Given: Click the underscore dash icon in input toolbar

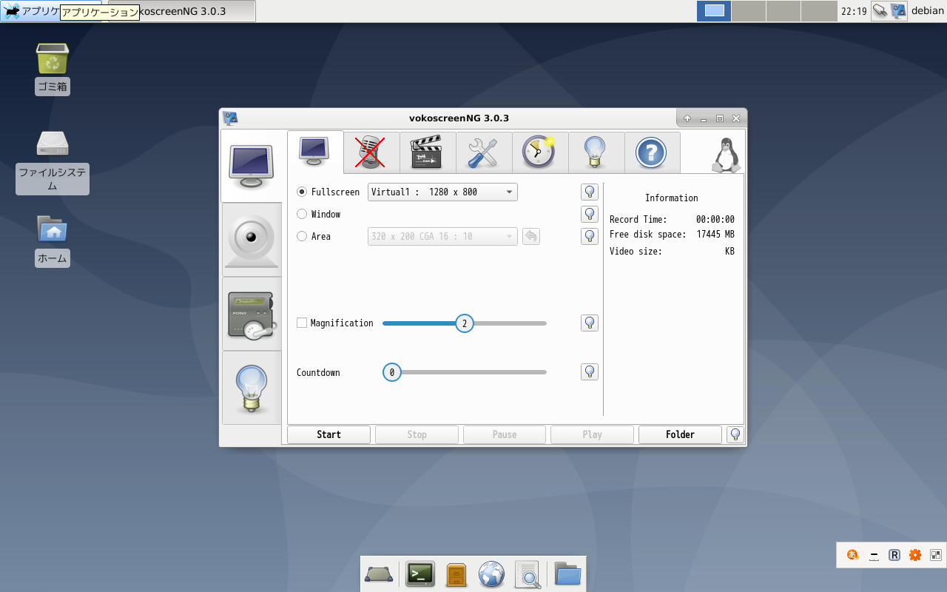Looking at the screenshot, I should (x=874, y=555).
